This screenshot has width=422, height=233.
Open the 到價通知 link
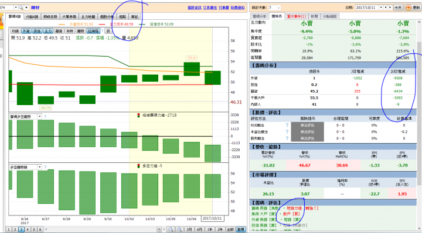[237, 8]
